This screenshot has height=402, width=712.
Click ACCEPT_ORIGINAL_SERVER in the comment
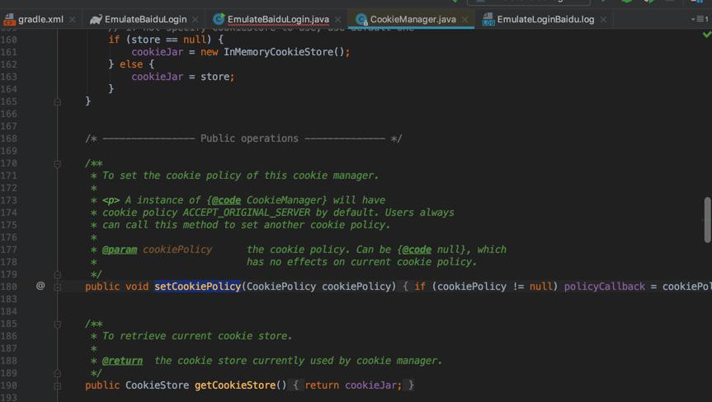coord(246,213)
